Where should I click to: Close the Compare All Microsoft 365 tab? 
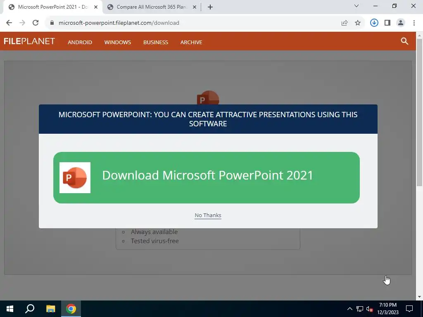pos(194,7)
